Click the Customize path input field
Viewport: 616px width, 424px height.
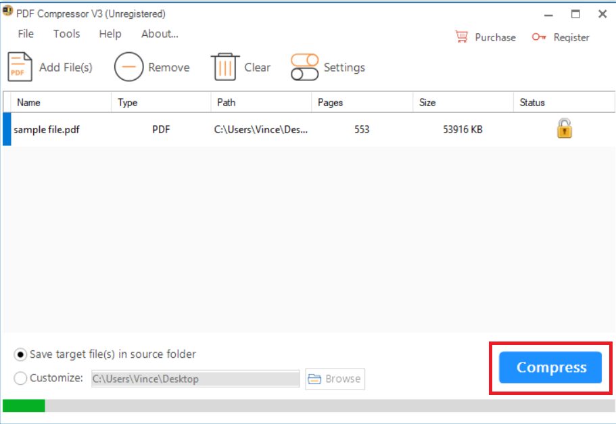195,379
